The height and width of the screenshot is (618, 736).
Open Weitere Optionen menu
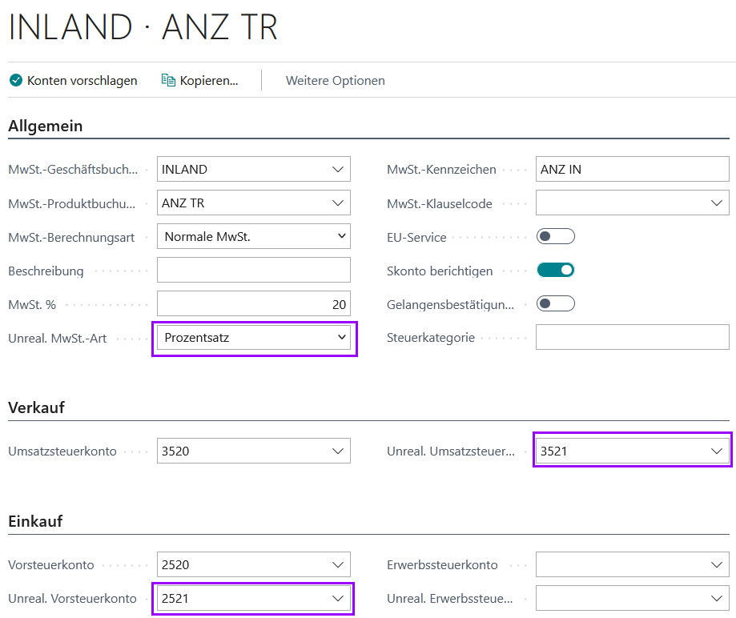coord(335,81)
